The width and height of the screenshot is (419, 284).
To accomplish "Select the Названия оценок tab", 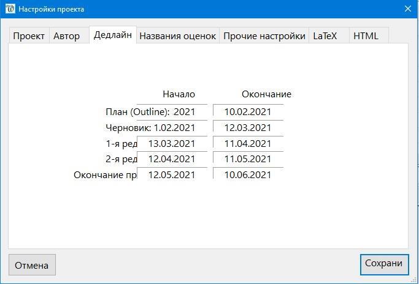I will (178, 36).
